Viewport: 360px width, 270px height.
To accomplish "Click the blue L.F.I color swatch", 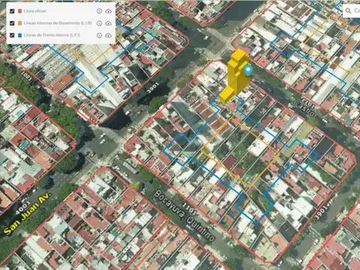I will [20, 35].
